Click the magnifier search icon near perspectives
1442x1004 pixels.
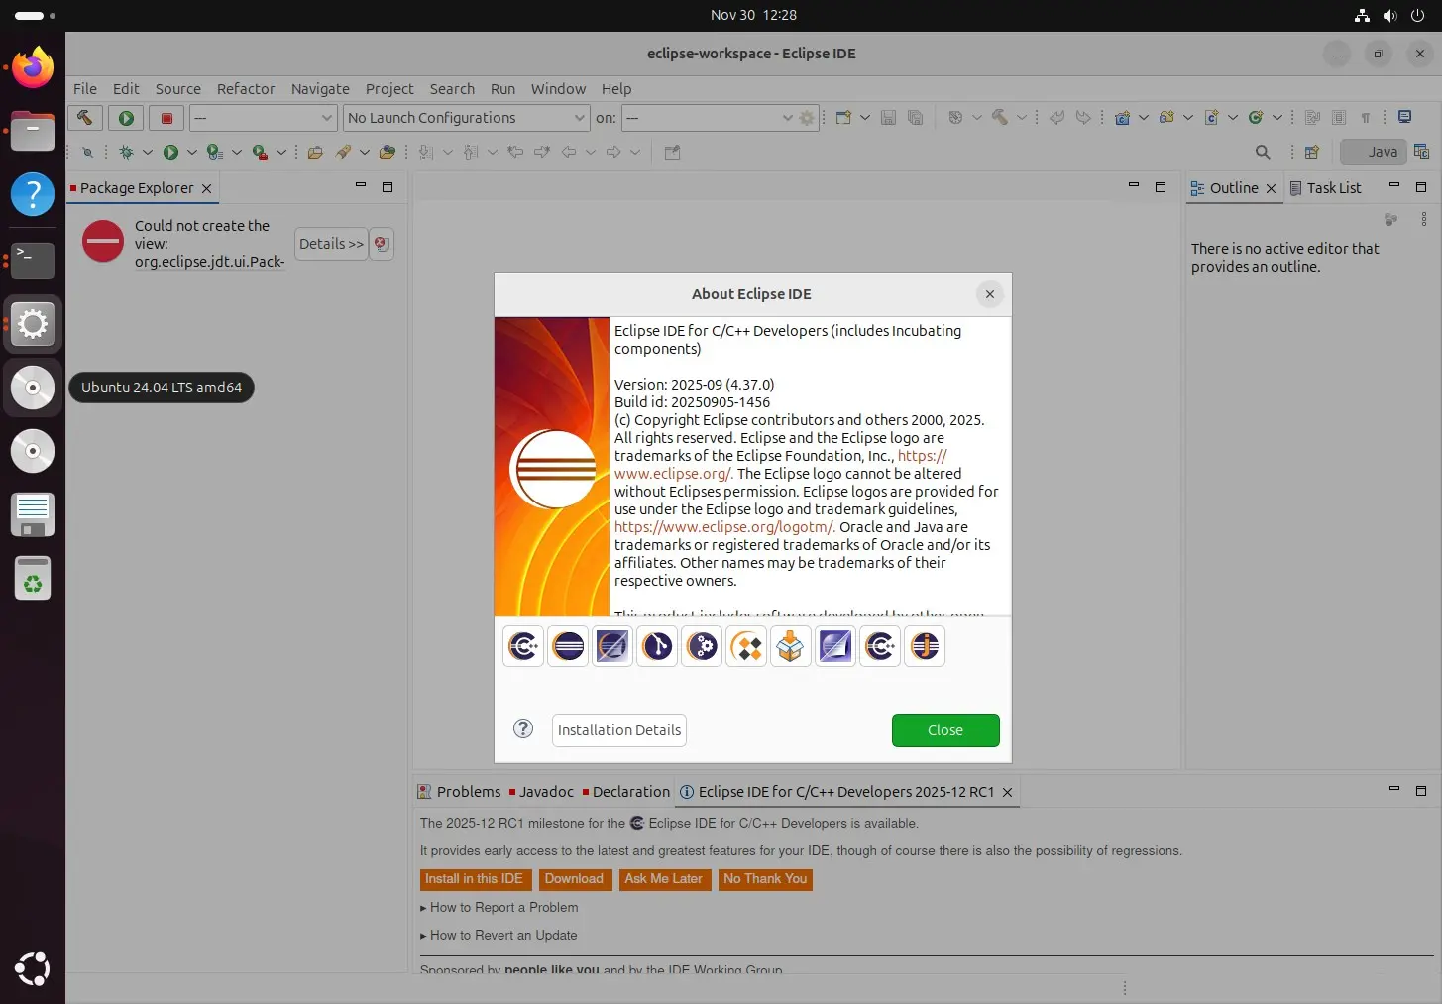tap(1263, 152)
